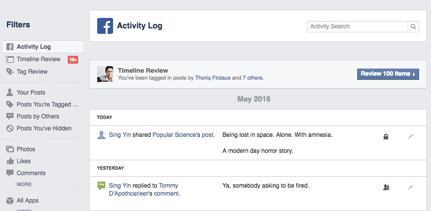Open Tommy D'Apothcarieer profile link
This screenshot has height=211, width=431.
point(144,190)
